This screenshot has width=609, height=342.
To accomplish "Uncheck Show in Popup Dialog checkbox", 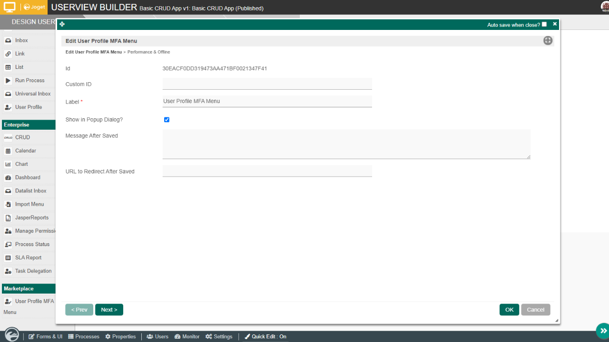I will click(167, 120).
